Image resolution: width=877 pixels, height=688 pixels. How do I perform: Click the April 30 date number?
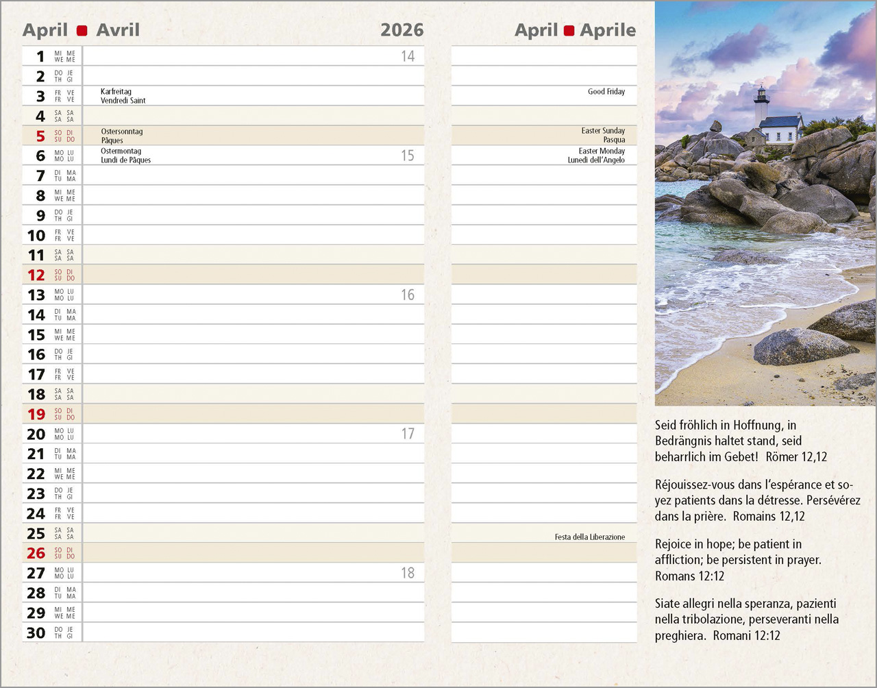(36, 632)
